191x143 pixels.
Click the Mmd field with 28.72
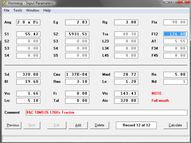click(126, 74)
